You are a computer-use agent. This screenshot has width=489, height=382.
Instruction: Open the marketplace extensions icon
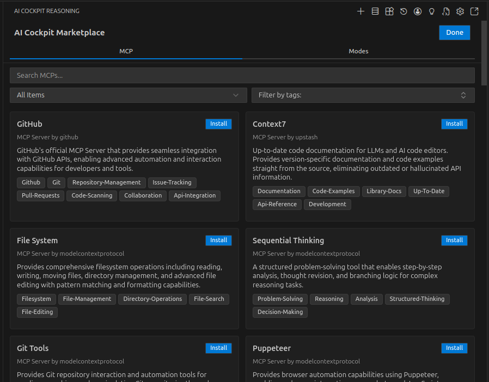[389, 11]
